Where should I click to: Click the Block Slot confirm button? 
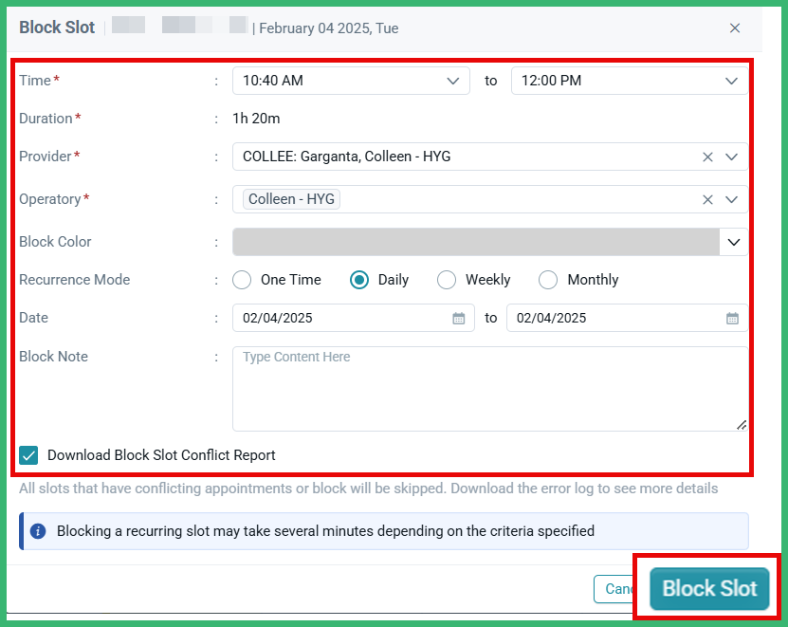pos(707,588)
